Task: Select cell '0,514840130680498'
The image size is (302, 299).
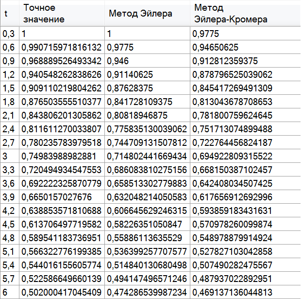Action: 147,265
